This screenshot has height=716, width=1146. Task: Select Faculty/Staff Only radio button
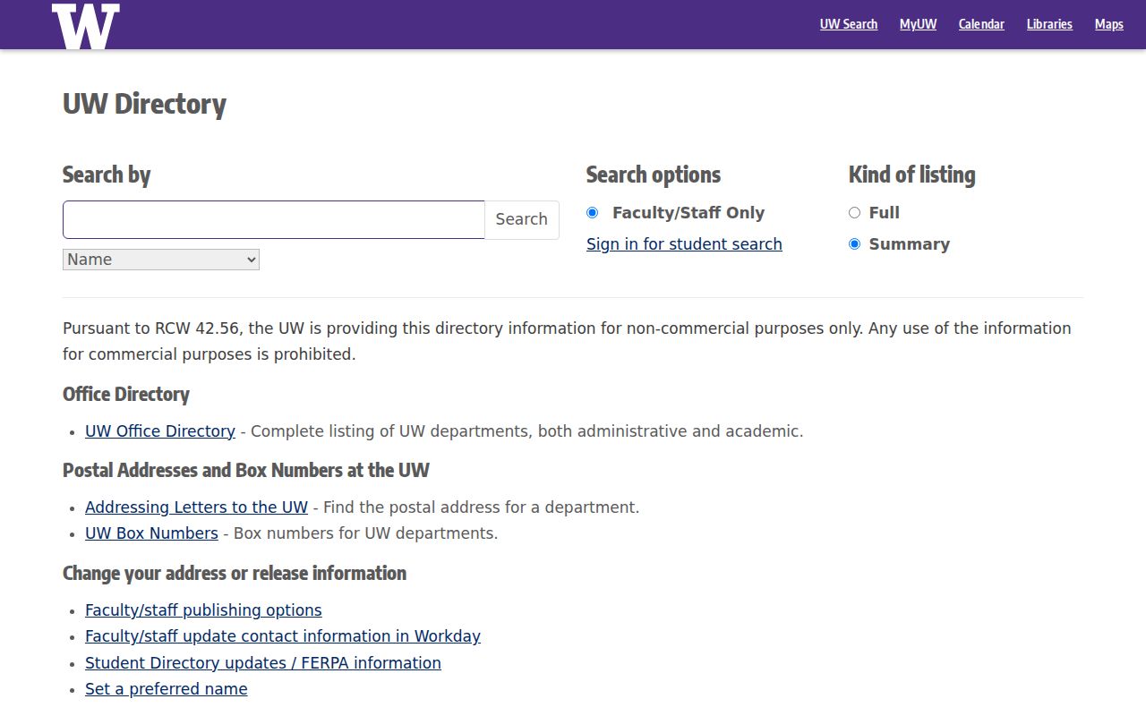[592, 213]
